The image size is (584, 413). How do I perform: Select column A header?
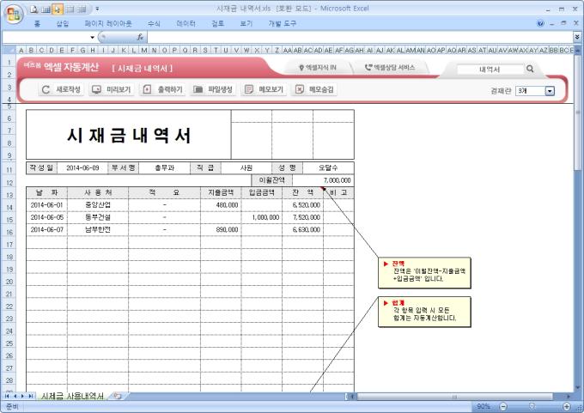[21, 50]
